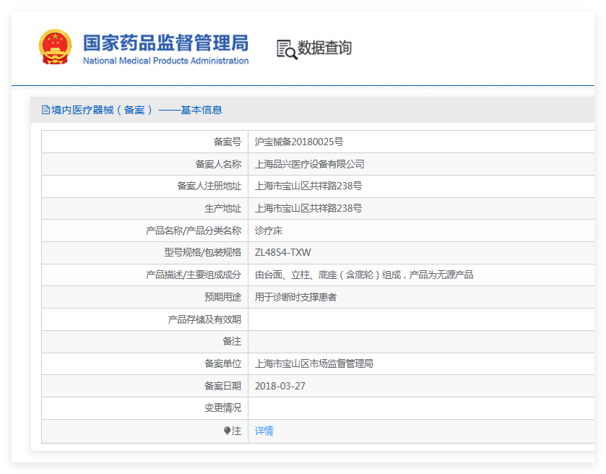This screenshot has width=606, height=474.
Task: Click the 备案单位 label
Action: (222, 364)
